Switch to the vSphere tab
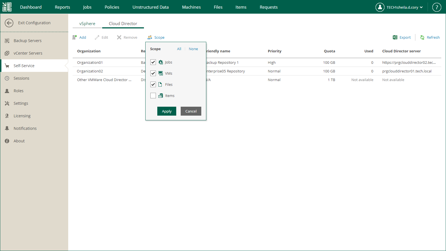 [x=87, y=24]
